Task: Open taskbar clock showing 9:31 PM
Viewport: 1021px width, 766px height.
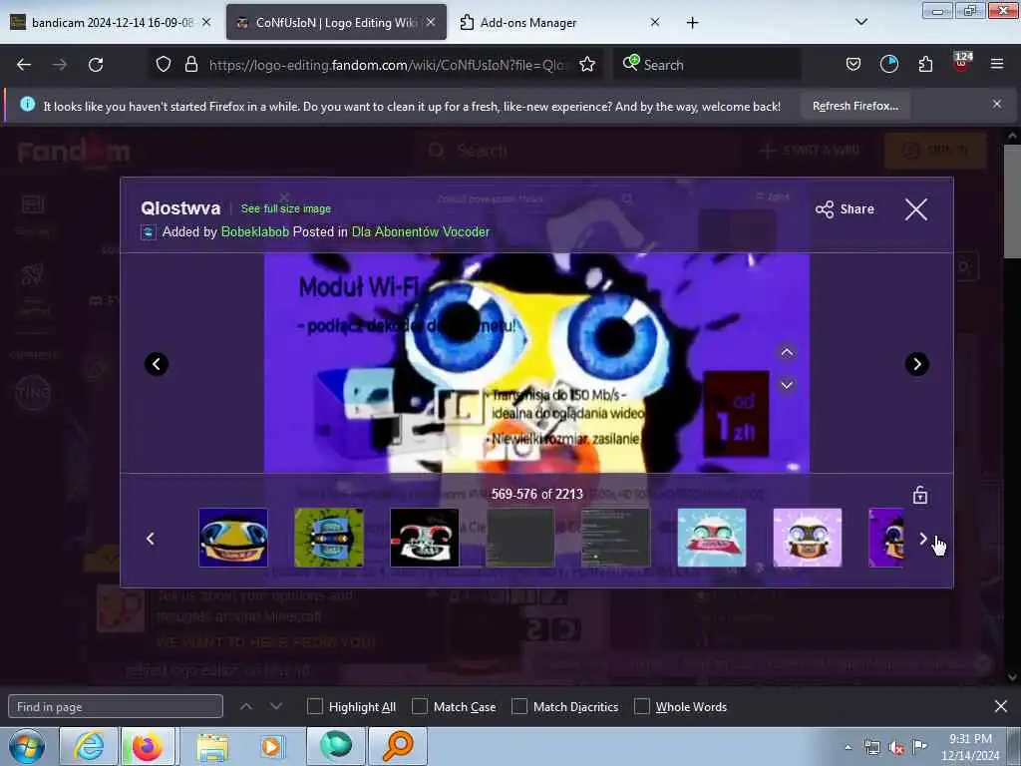Action: pos(970,747)
